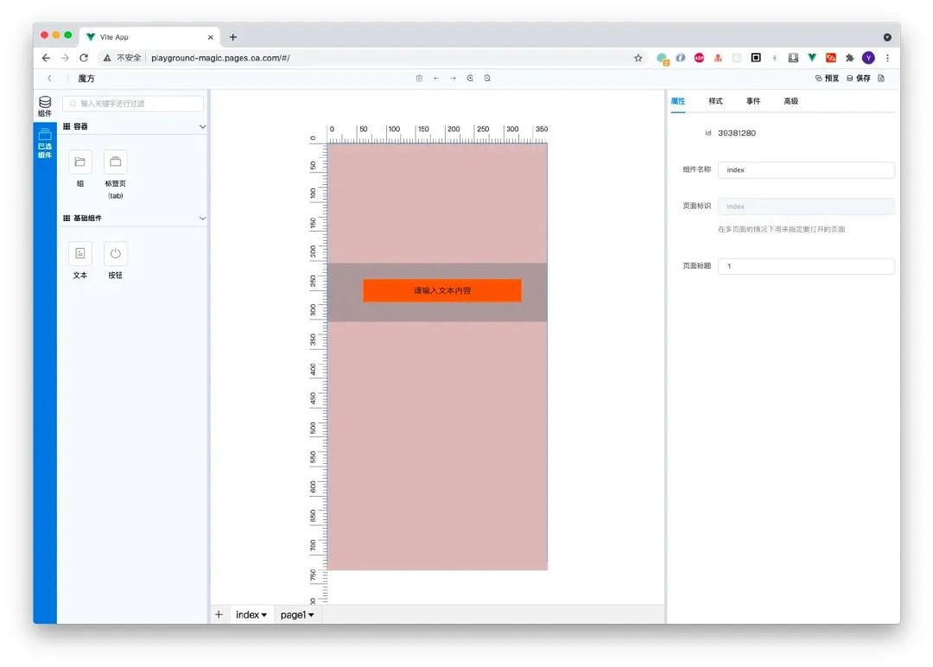Add a new page with plus button

click(219, 614)
